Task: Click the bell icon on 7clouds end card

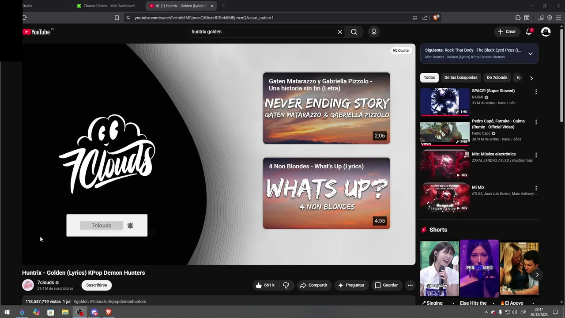Action: point(130,226)
